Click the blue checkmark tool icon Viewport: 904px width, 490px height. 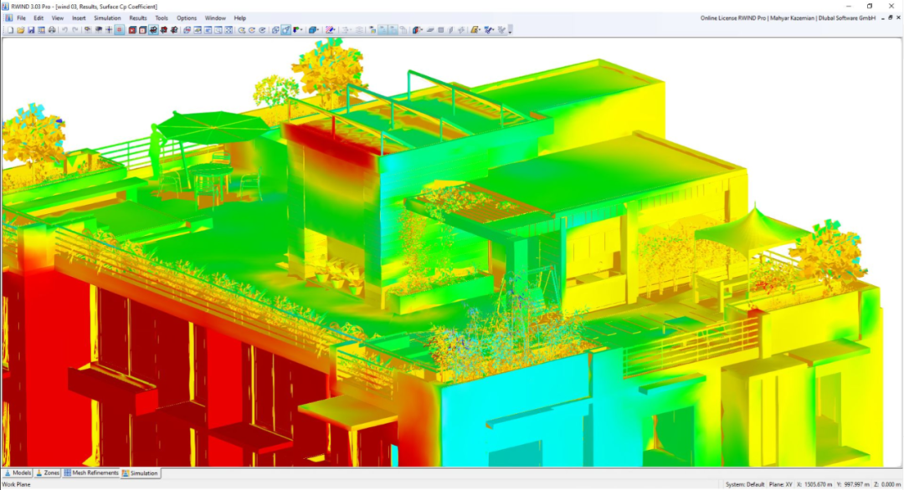click(488, 30)
